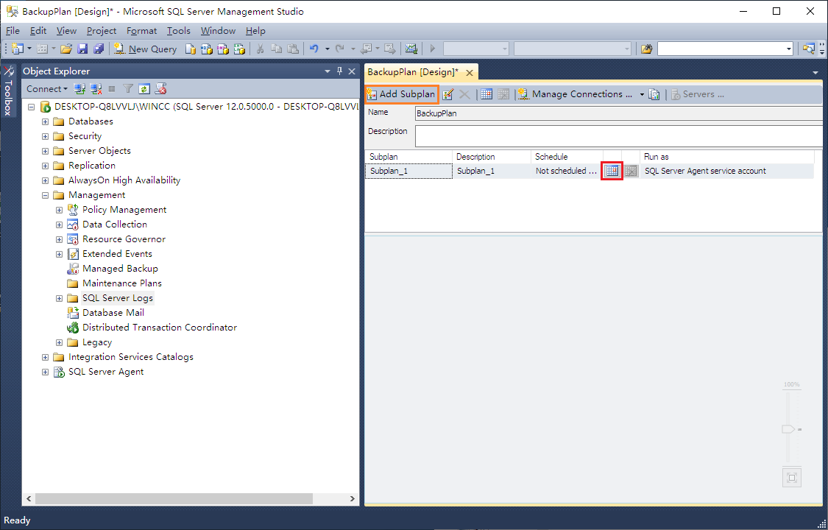Image resolution: width=828 pixels, height=530 pixels.
Task: Click the Subplan Schedule calendar icon in the designer toolbar
Action: click(486, 94)
